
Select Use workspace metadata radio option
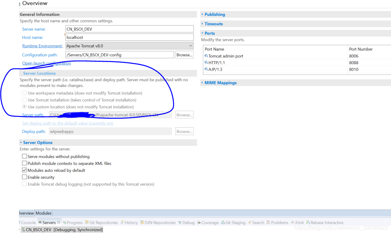(24, 93)
